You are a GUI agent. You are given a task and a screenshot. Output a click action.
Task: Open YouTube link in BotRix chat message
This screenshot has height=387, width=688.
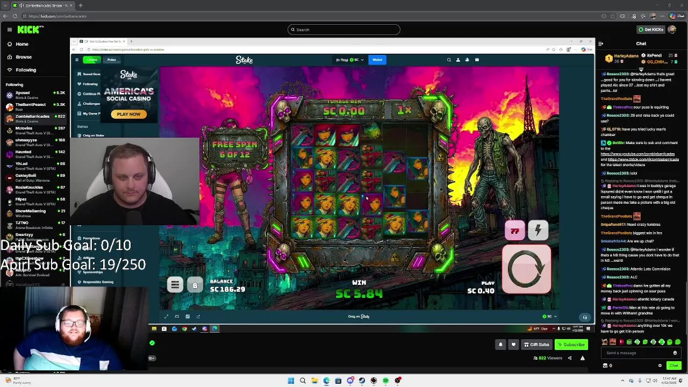[637, 154]
